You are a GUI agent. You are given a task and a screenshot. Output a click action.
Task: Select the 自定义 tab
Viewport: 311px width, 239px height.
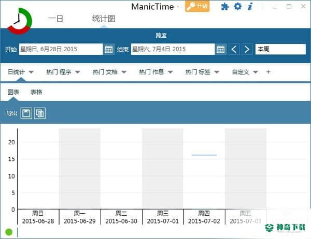[x=241, y=72]
